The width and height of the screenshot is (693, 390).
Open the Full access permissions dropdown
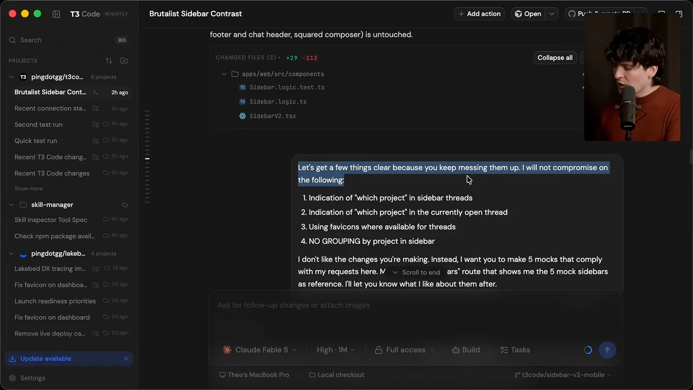click(405, 350)
